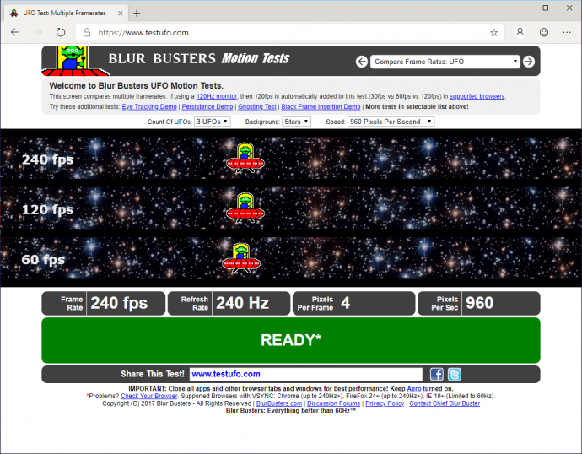The height and width of the screenshot is (454, 582).
Task: Click the green READY status banner
Action: (x=291, y=340)
